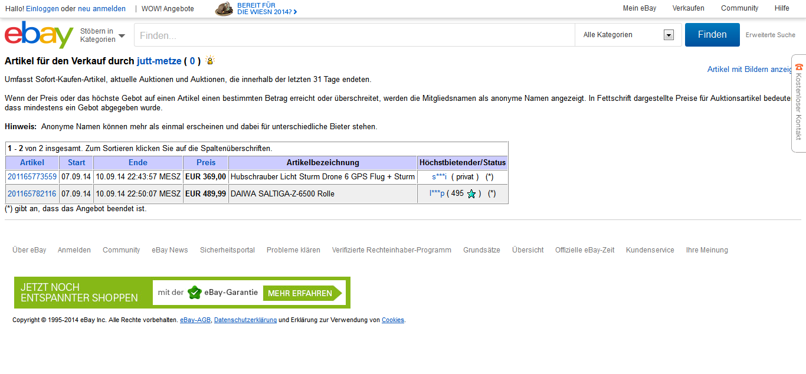
Task: Click the feedback score 0 link
Action: click(192, 61)
